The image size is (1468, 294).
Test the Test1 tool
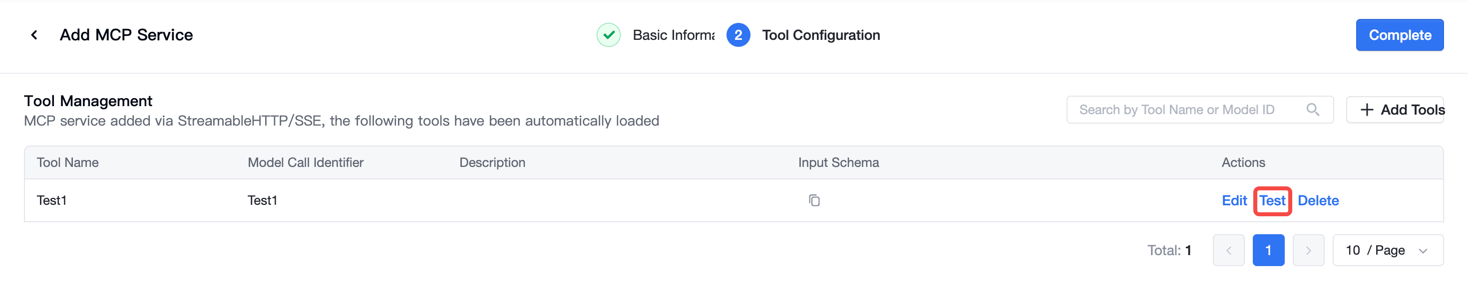1272,200
